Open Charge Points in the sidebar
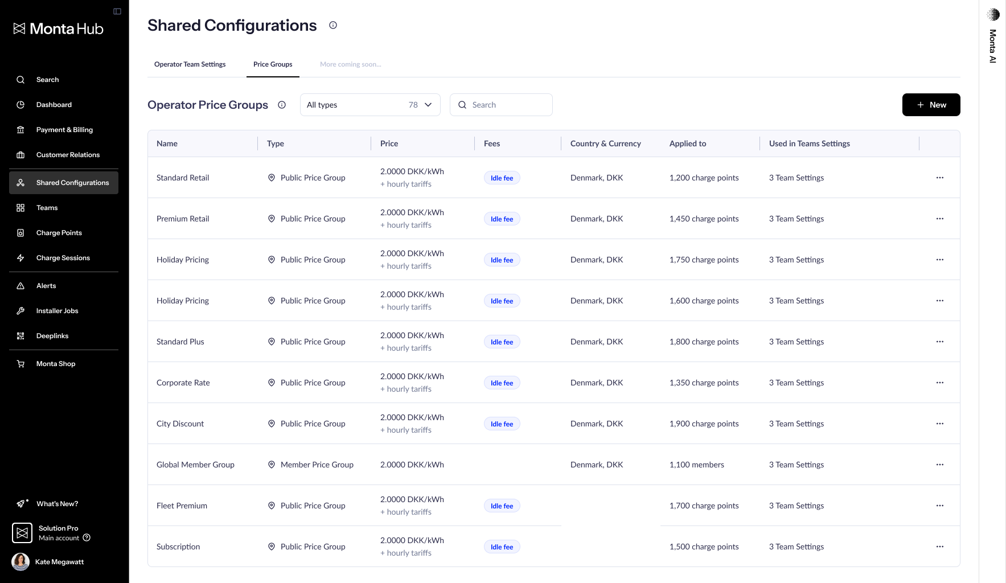This screenshot has width=1006, height=583. coord(64,233)
